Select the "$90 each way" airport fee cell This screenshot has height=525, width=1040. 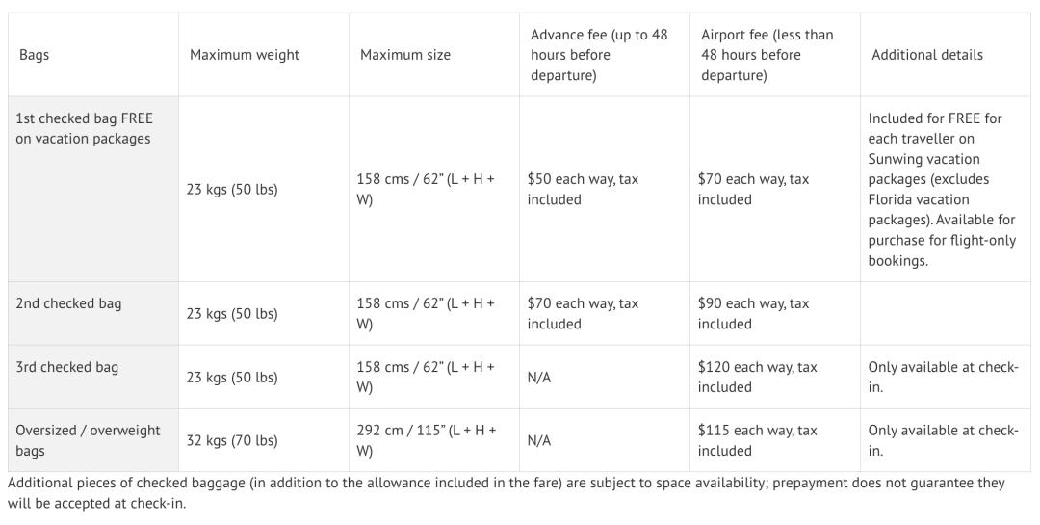pos(753,313)
